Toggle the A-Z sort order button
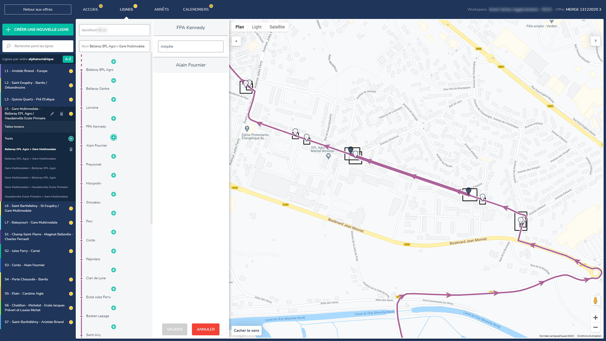 [x=68, y=59]
